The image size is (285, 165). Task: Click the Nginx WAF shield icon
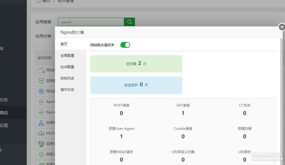[41, 112]
